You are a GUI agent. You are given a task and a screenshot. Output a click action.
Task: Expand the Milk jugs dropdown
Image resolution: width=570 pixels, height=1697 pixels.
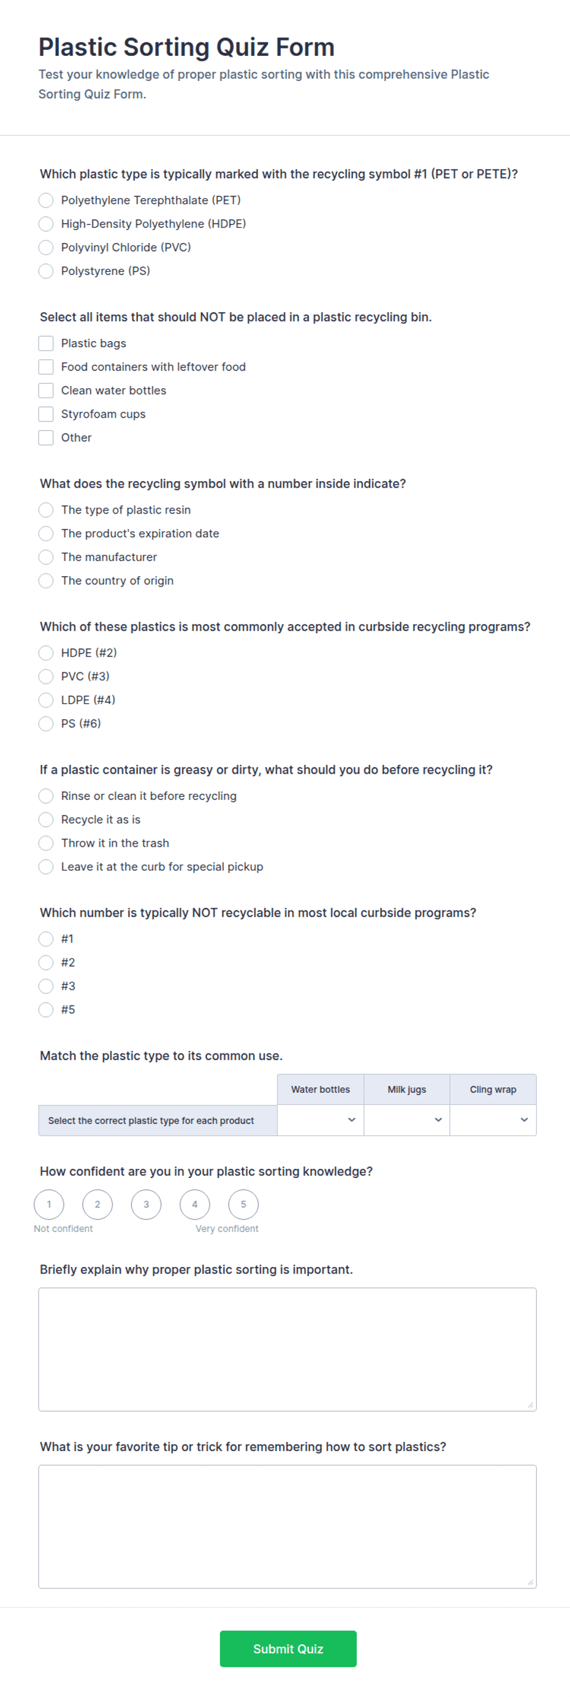(x=407, y=1120)
